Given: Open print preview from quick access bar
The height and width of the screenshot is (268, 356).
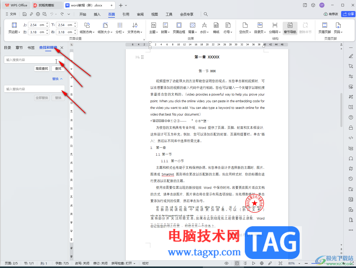Looking at the screenshot, I should [x=45, y=14].
